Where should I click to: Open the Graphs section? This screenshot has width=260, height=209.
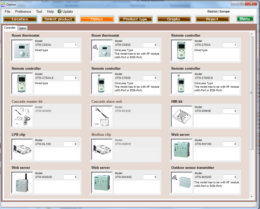pyautogui.click(x=174, y=19)
